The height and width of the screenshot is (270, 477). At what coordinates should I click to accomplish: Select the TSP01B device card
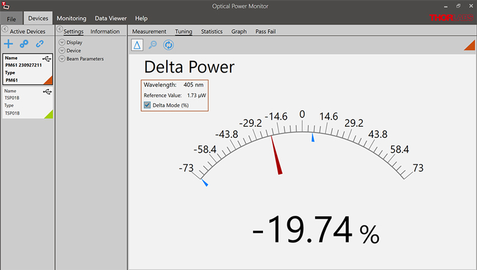pos(28,102)
